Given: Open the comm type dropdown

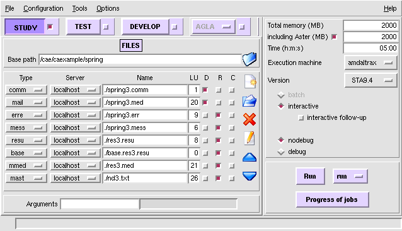Looking at the screenshot, I should (x=26, y=90).
